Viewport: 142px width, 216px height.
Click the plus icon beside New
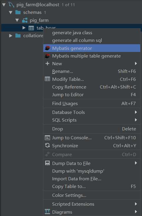point(47,63)
